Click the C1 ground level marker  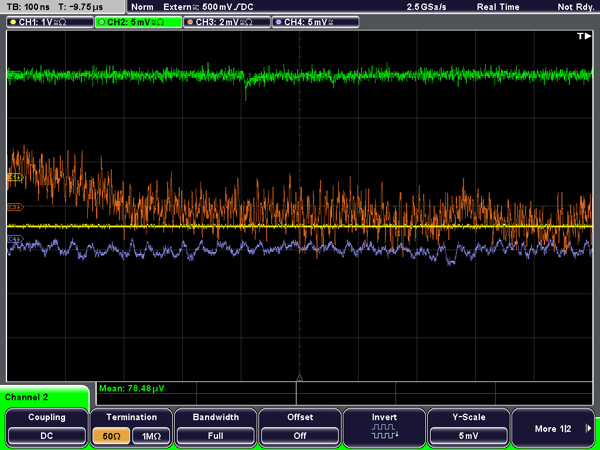pos(15,177)
